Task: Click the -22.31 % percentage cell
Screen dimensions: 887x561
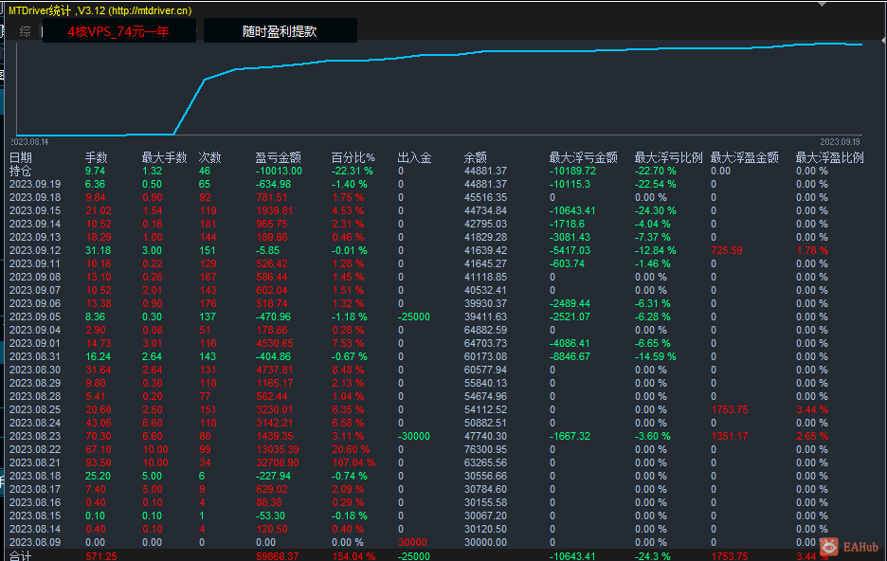Action: [x=352, y=171]
